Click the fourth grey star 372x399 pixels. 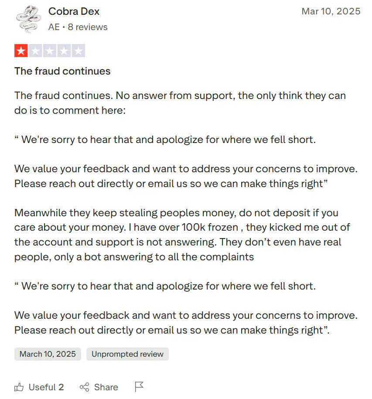[x=64, y=51]
